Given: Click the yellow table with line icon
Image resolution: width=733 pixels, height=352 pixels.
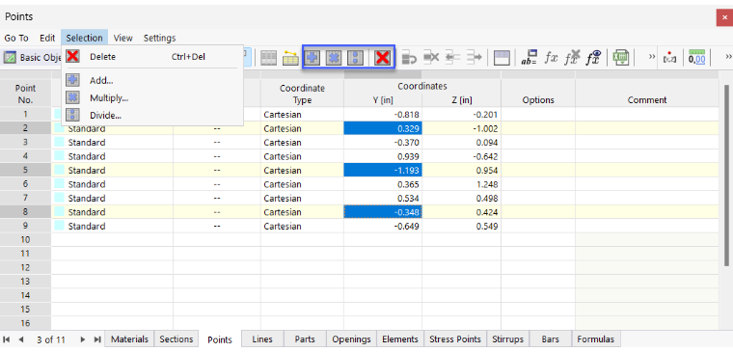Looking at the screenshot, I should [x=290, y=58].
